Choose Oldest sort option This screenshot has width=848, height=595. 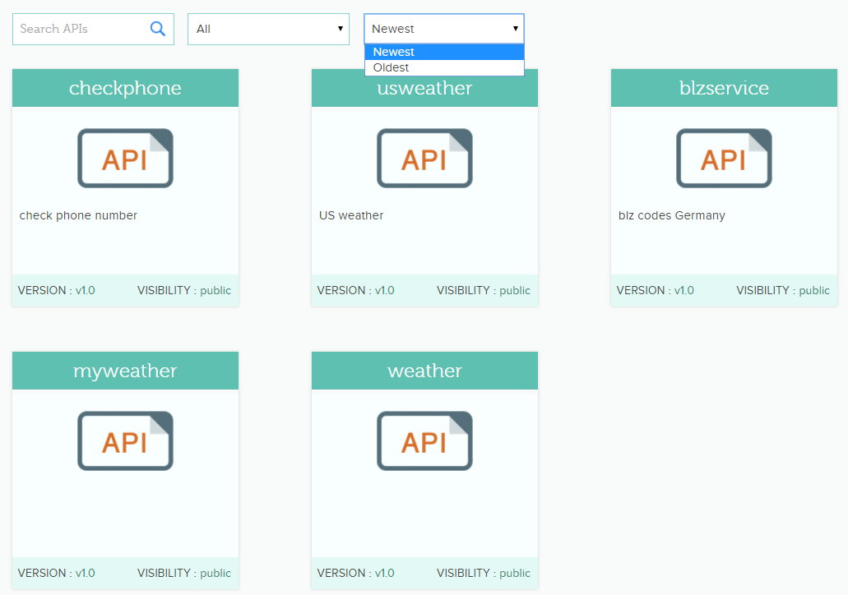tap(444, 67)
